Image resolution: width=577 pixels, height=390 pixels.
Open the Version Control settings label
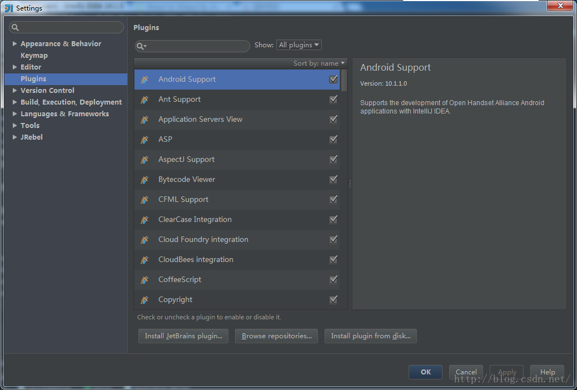(47, 90)
